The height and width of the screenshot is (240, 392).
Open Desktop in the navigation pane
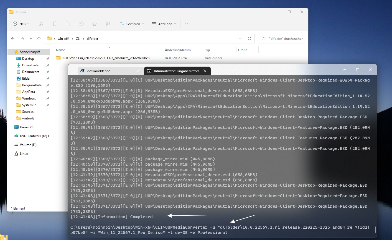[x=28, y=59]
